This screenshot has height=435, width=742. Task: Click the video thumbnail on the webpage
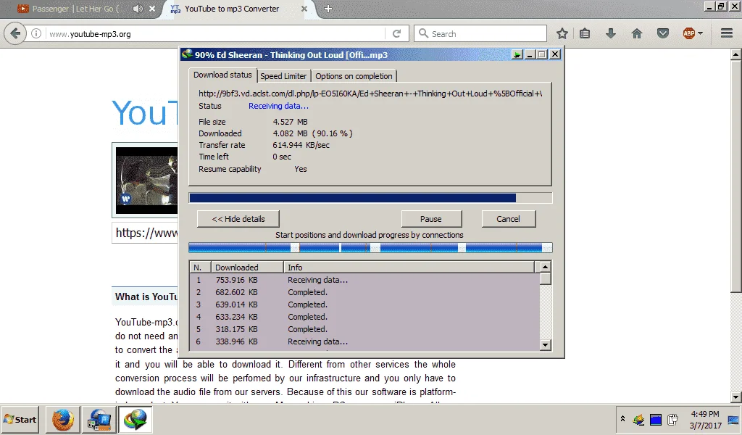pos(146,180)
